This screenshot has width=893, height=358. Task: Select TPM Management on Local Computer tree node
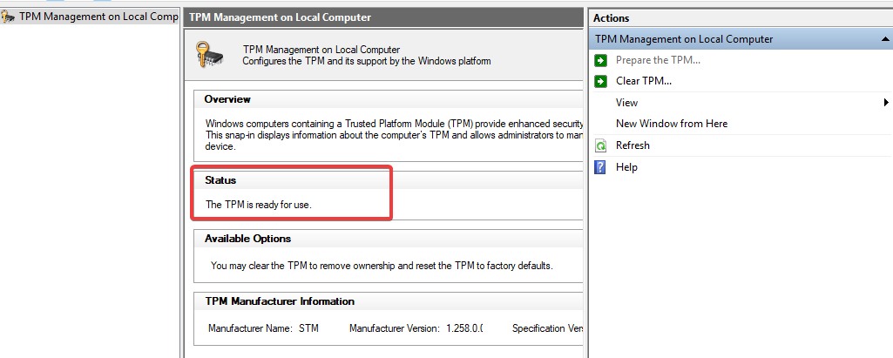pyautogui.click(x=98, y=17)
